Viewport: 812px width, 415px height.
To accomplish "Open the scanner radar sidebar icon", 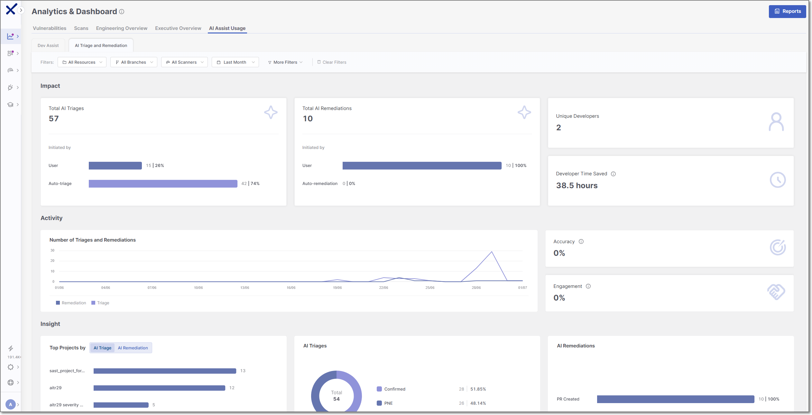I will pyautogui.click(x=11, y=70).
